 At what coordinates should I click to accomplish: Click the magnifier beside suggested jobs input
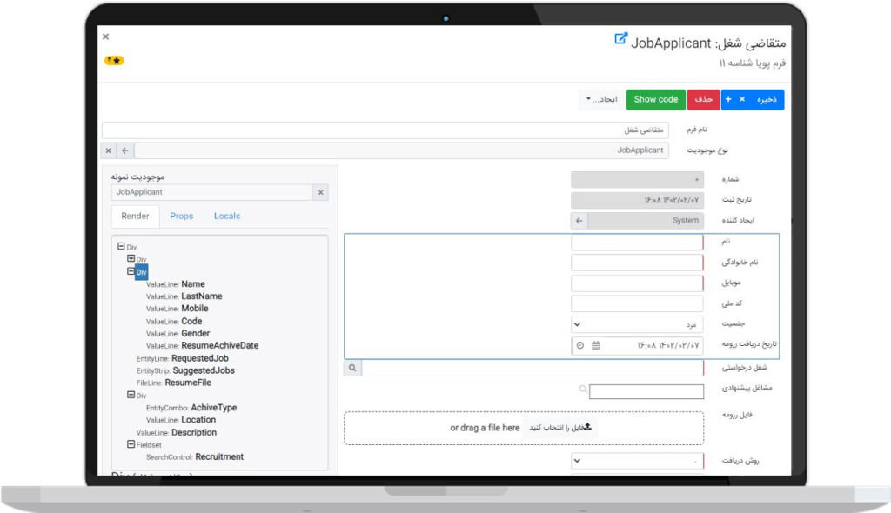coord(581,390)
